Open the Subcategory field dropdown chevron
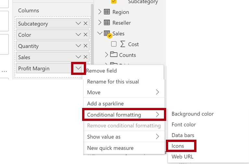The height and width of the screenshot is (164, 249). click(78, 23)
